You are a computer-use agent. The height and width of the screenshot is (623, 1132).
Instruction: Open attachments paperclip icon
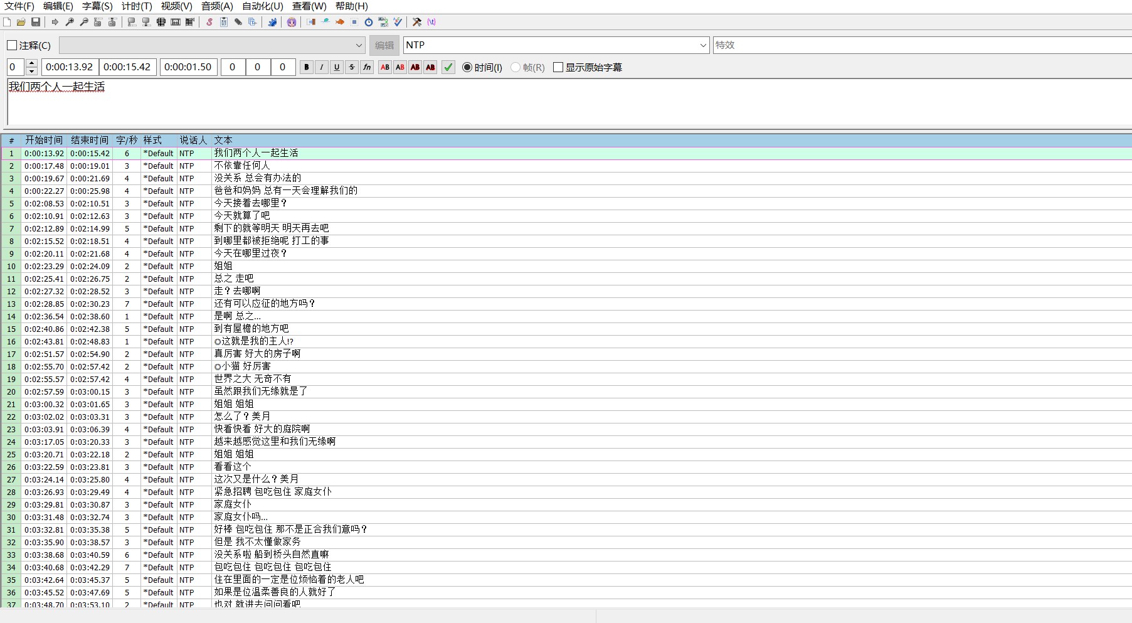click(x=238, y=22)
